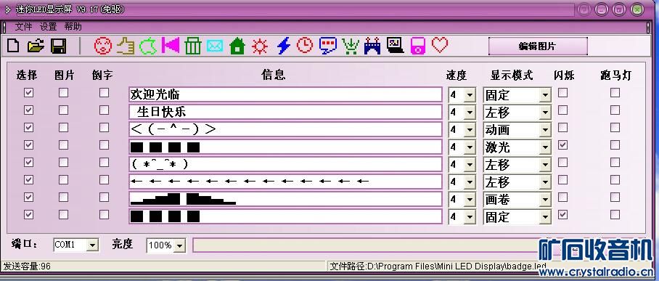This screenshot has height=281, width=659.
Task: Enable 闪烁 checkbox for 欢迎光临 row
Action: pyautogui.click(x=562, y=92)
